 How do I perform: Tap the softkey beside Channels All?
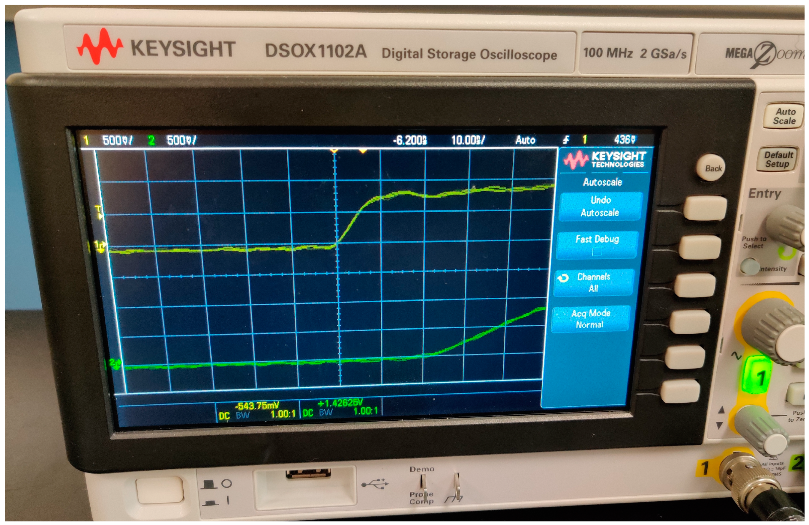[x=695, y=285]
